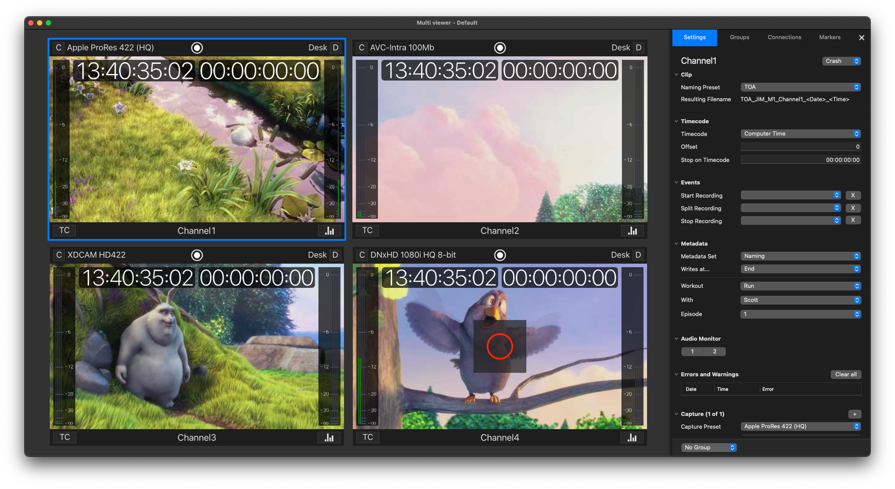
Task: Click the Error column header
Action: (x=768, y=389)
